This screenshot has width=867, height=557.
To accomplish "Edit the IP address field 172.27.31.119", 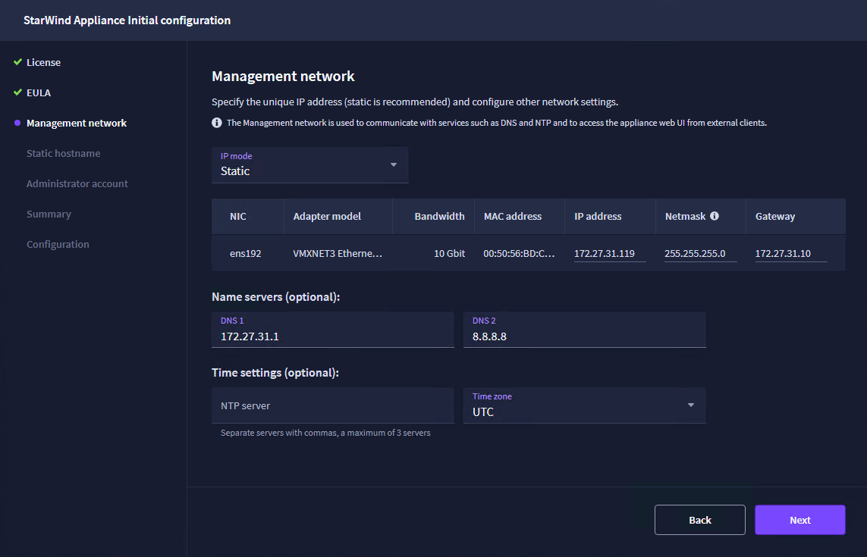I will [610, 254].
